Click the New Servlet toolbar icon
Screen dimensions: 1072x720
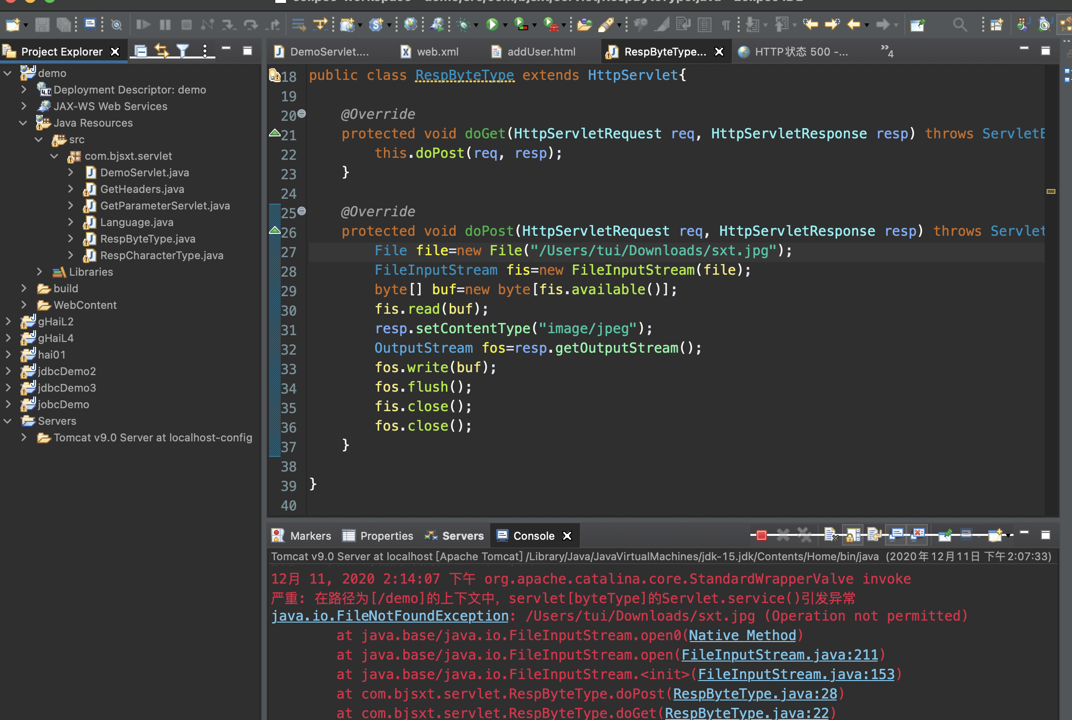(376, 24)
